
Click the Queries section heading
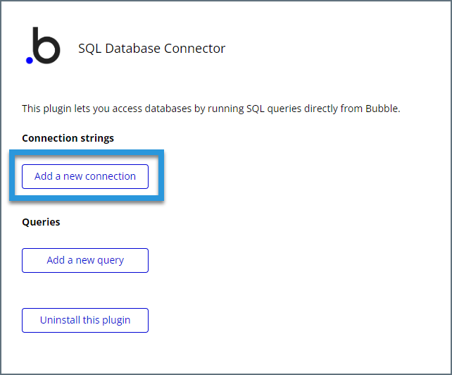41,222
